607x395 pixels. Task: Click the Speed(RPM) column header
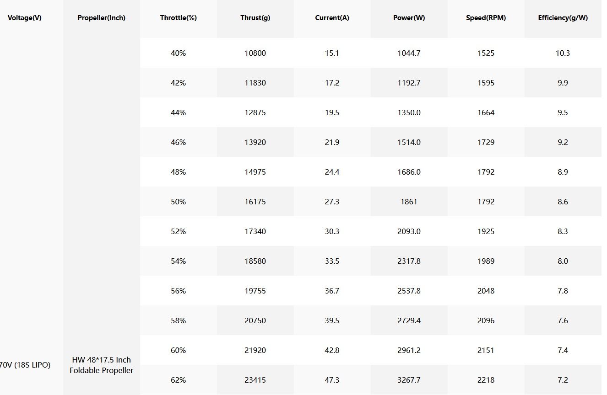(486, 18)
